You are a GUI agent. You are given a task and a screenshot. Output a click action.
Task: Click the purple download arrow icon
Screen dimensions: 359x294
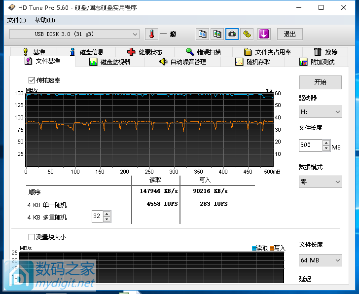(264, 35)
